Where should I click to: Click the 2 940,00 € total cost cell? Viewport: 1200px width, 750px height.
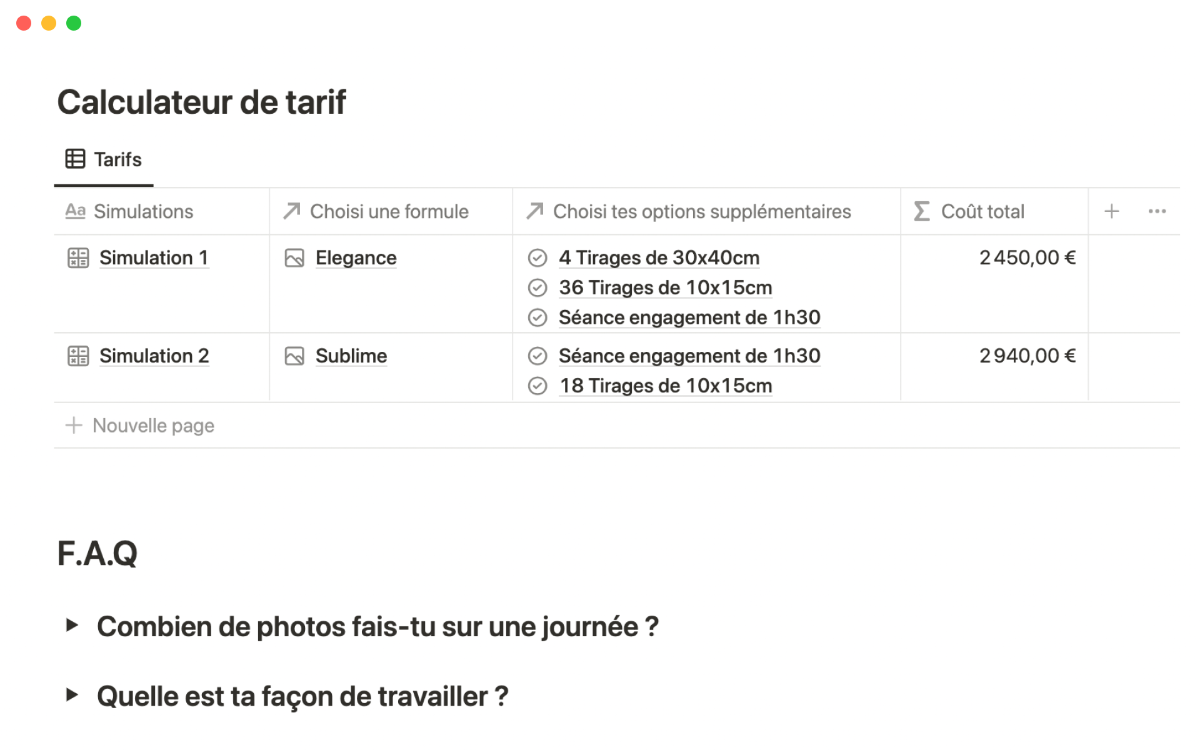1027,356
